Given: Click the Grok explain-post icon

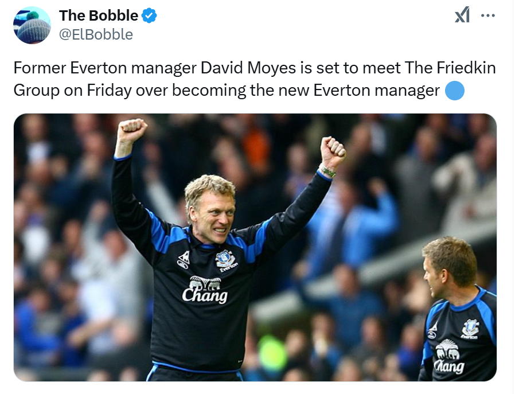Looking at the screenshot, I should coord(462,15).
